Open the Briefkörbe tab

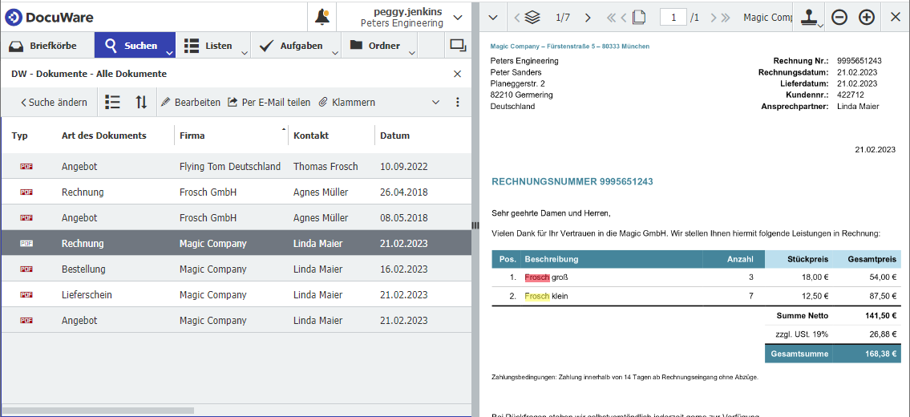[48, 46]
